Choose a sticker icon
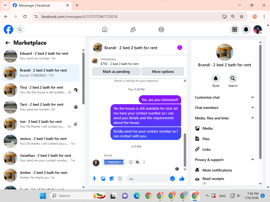Viewport: 270px width, 202px height. 112,179
